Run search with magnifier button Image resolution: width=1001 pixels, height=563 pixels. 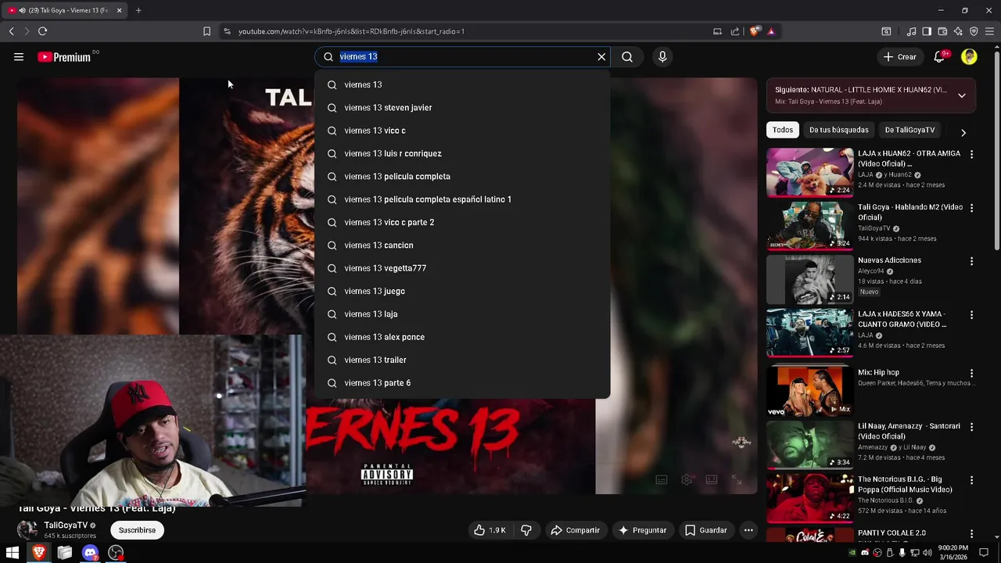[x=627, y=56]
